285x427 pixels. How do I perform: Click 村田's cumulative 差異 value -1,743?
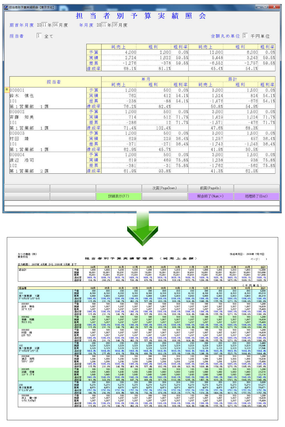[216, 144]
